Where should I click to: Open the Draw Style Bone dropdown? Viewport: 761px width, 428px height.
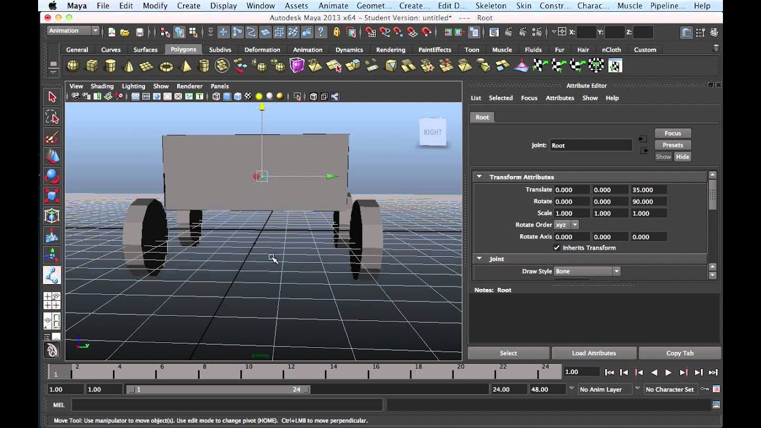pos(587,271)
